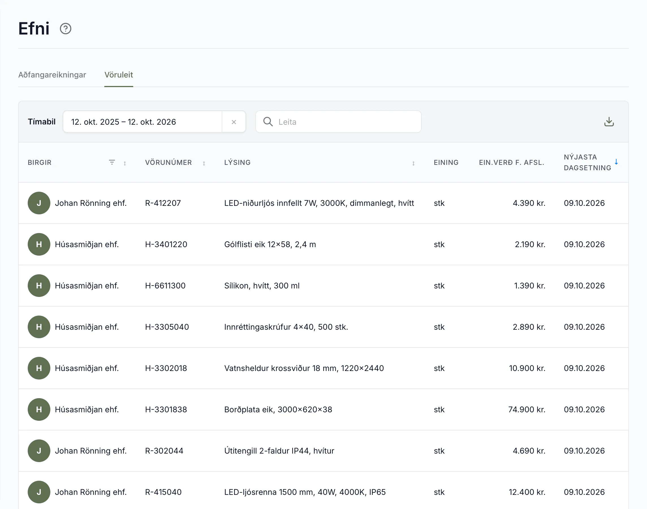Sort by the Lýsing column arrows
Image resolution: width=647 pixels, height=509 pixels.
[414, 163]
